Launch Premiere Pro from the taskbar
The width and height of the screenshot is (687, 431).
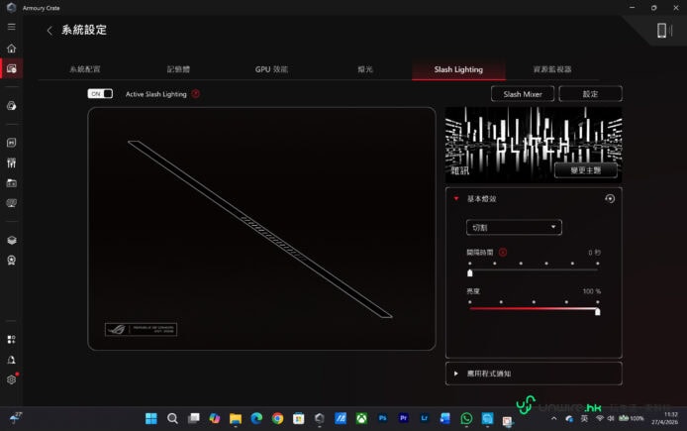coord(404,418)
